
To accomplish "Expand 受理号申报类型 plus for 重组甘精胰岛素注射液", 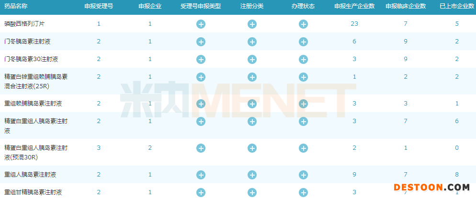I will [201, 193].
